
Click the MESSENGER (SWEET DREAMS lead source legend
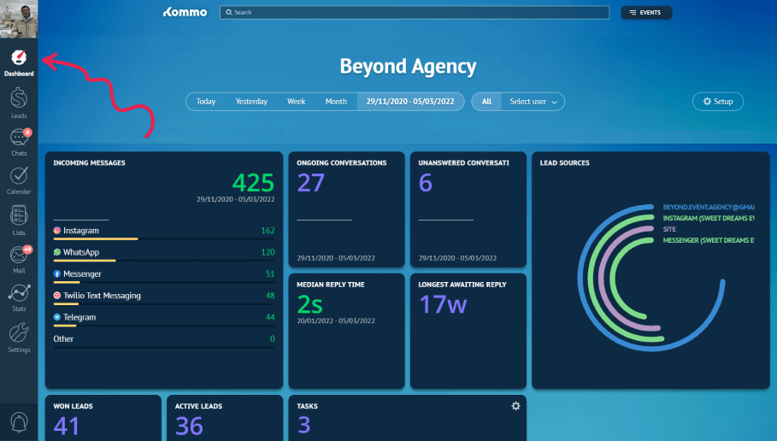pos(709,240)
